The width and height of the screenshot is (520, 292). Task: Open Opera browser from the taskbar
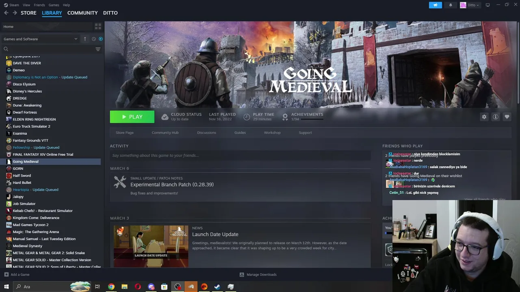click(138, 287)
